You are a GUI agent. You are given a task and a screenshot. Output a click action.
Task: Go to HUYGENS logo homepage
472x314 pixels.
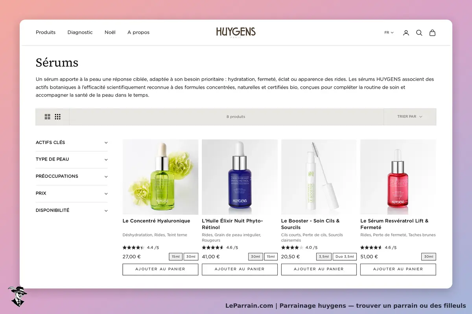[x=236, y=32]
